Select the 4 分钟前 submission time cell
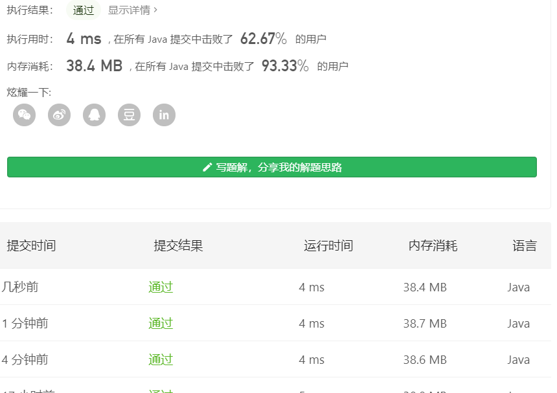Screen dimensions: 557x393 tap(25, 359)
